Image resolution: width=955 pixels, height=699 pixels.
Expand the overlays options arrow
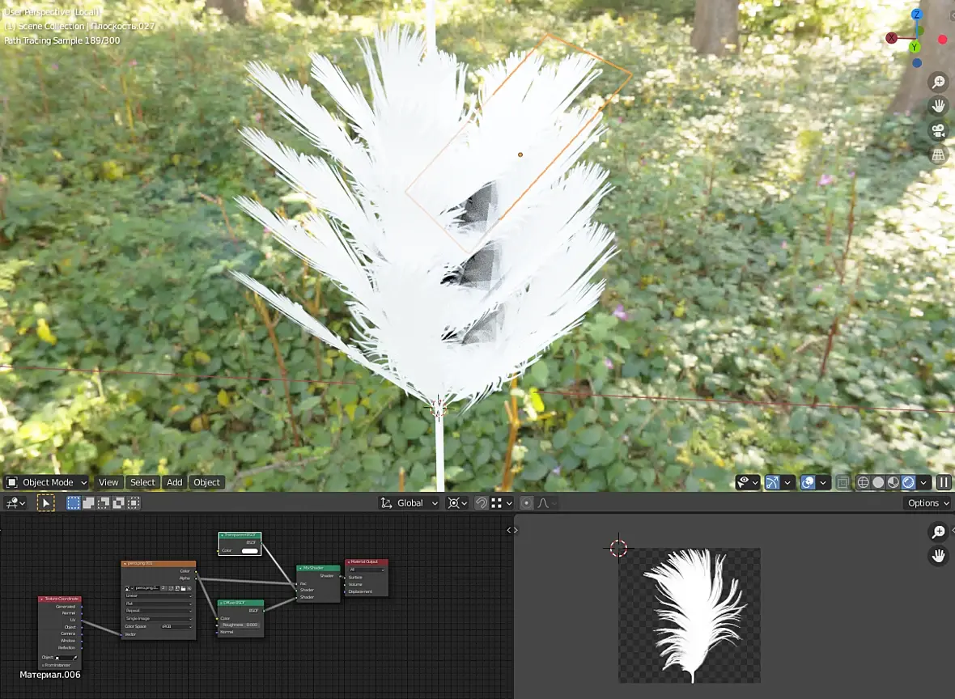coord(823,482)
